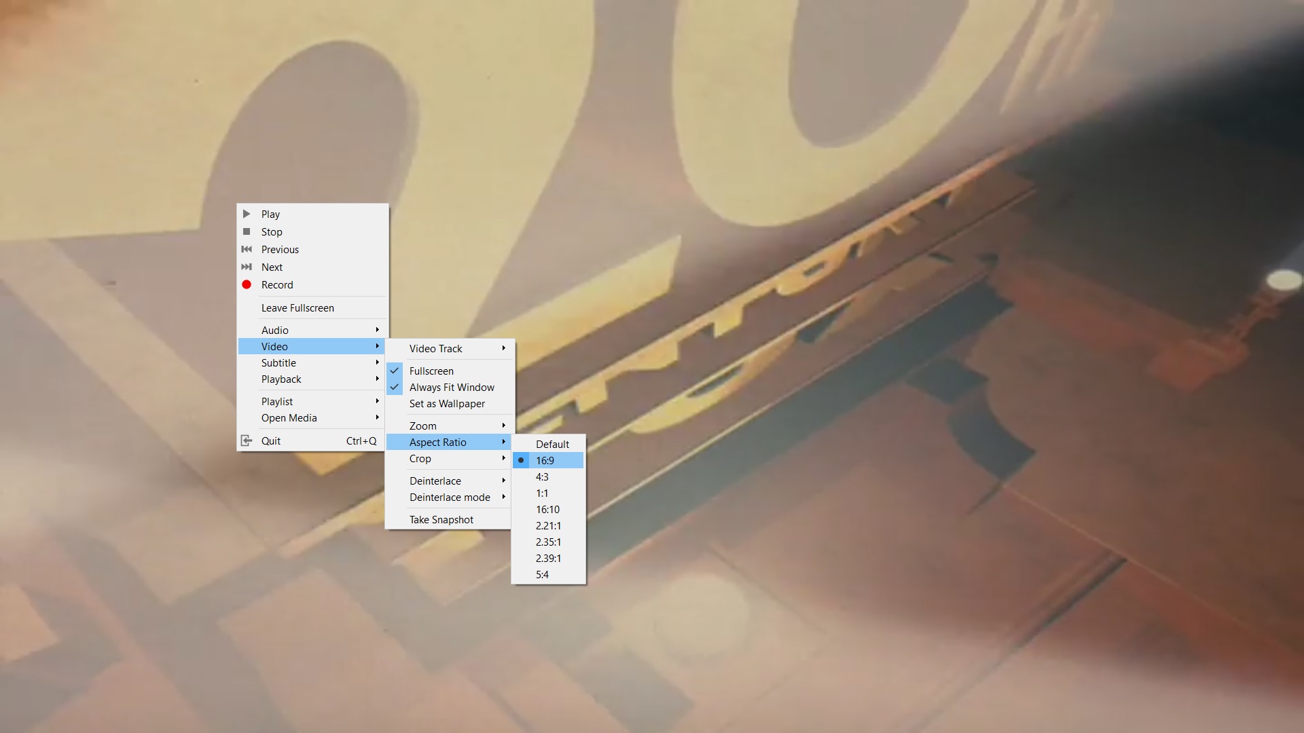
Task: Toggle the Fullscreen checkmark
Action: click(395, 371)
